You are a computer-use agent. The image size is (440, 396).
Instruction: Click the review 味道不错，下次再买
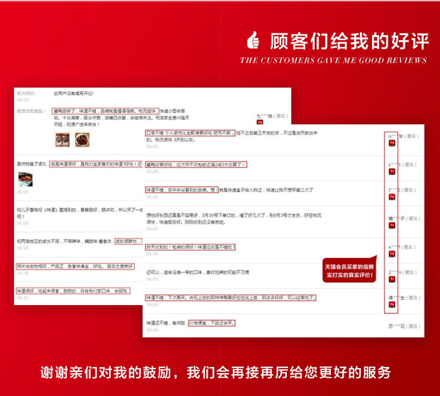(231, 298)
